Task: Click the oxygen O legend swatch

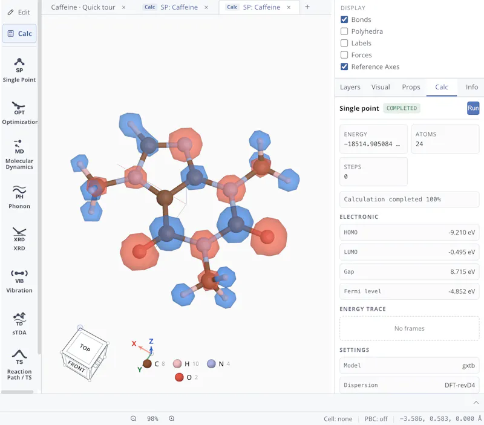Action: click(x=179, y=377)
